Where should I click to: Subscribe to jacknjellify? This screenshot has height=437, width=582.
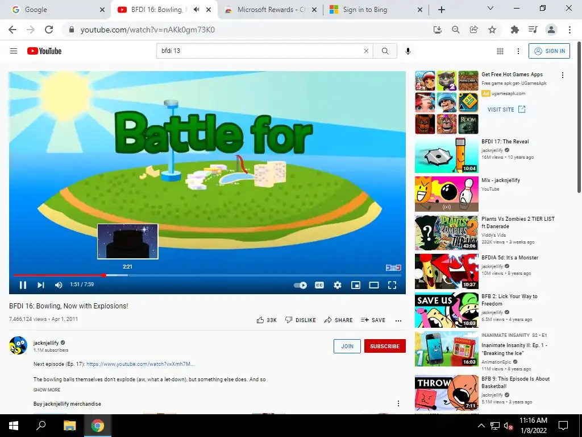(385, 346)
